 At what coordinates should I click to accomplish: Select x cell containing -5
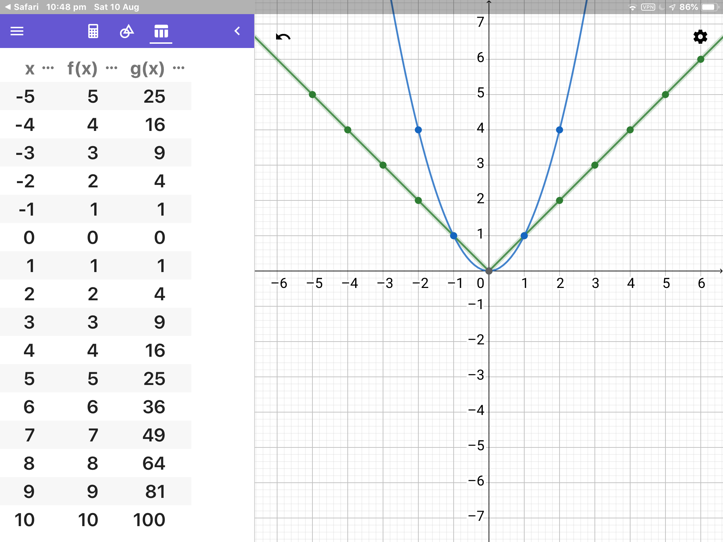[25, 96]
